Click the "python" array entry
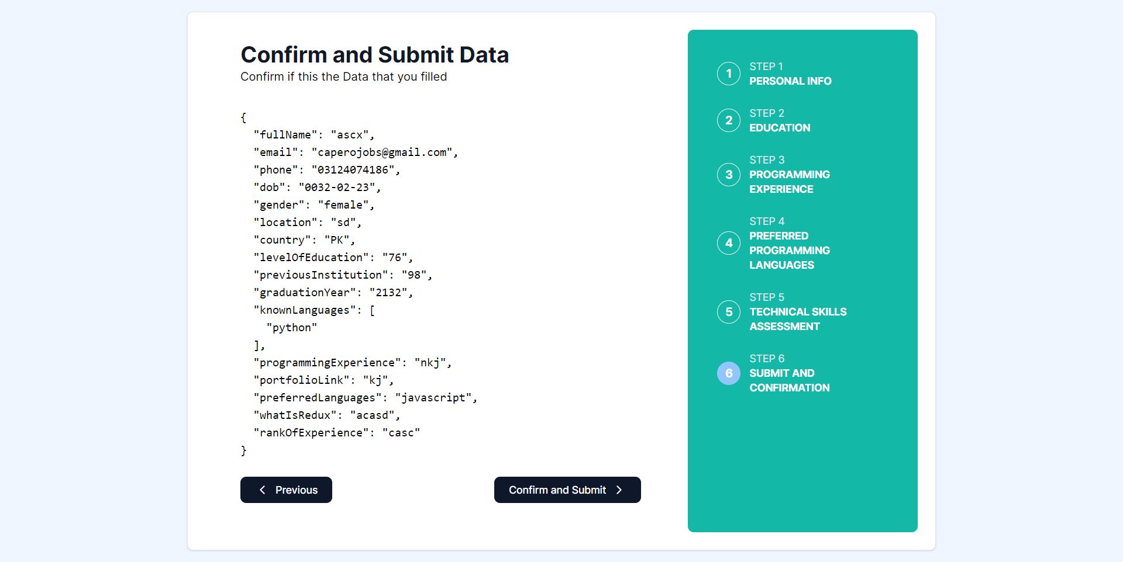 click(x=292, y=328)
